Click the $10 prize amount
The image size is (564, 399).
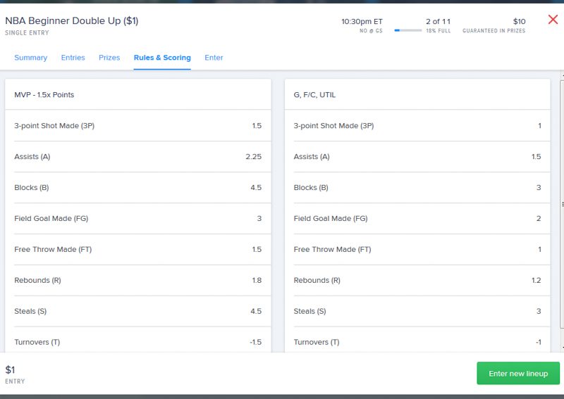(519, 22)
